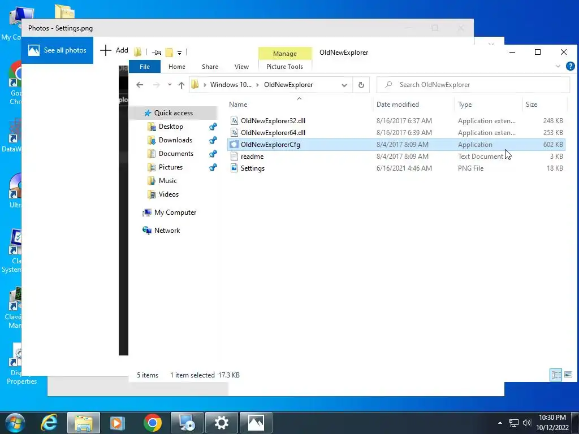Open the Picture Tools tab
The image size is (579, 434).
[284, 67]
